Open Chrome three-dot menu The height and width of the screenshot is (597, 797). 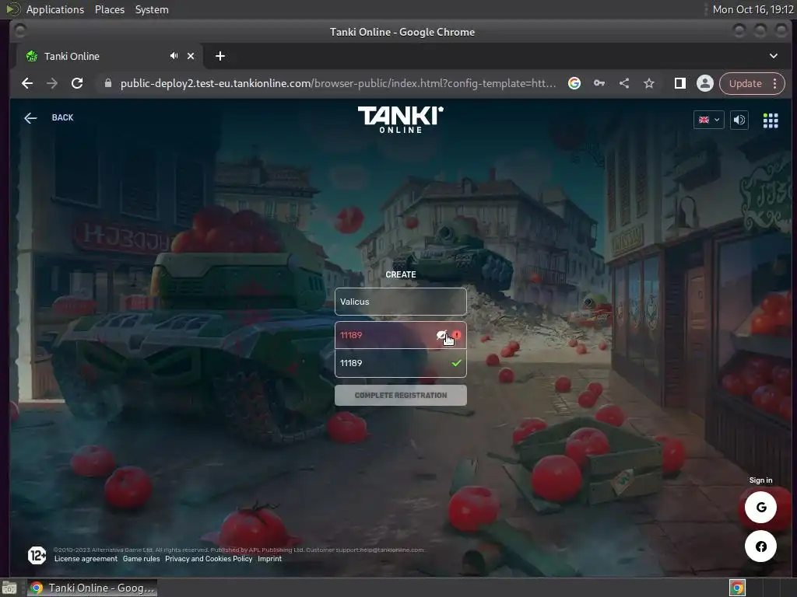775,83
